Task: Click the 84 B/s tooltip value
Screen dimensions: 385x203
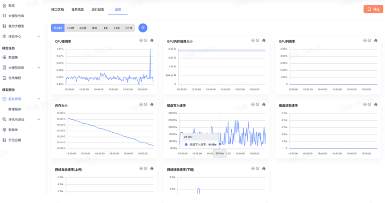Action: coord(213,144)
